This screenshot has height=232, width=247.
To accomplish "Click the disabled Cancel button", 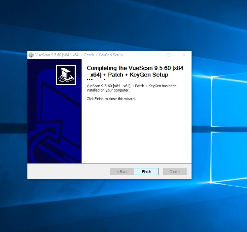I will point(175,172).
